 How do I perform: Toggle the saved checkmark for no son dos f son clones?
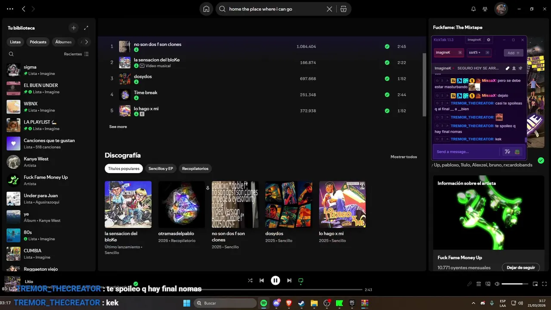pos(387,46)
